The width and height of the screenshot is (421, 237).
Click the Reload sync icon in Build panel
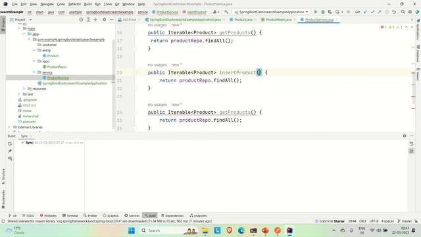pyautogui.click(x=10, y=144)
